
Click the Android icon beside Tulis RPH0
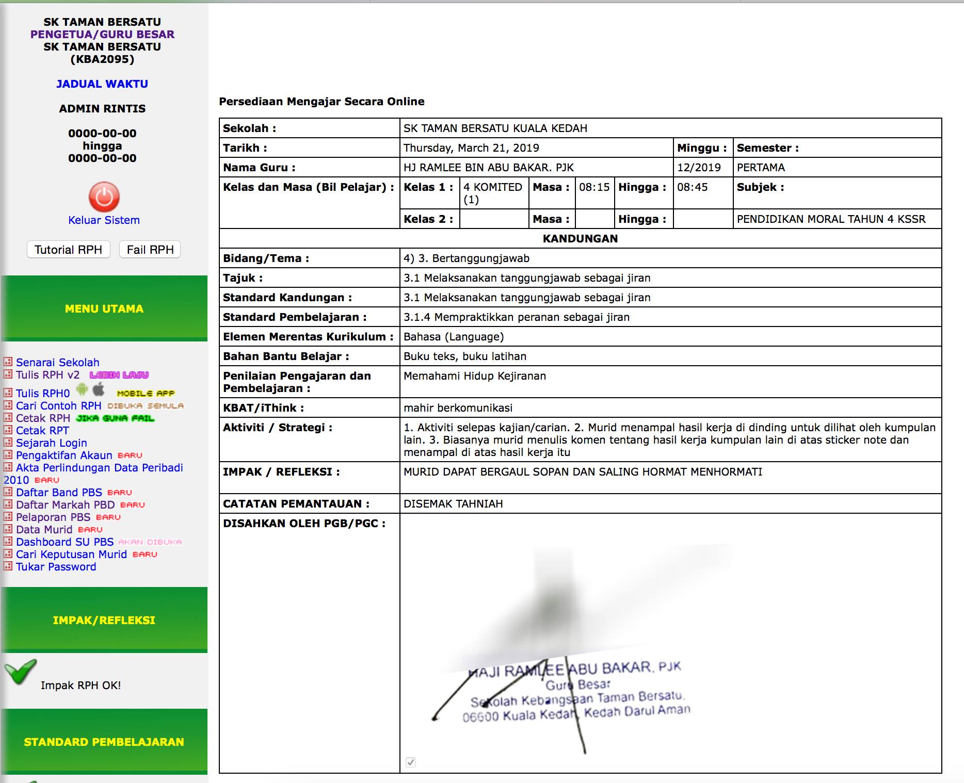[x=82, y=390]
